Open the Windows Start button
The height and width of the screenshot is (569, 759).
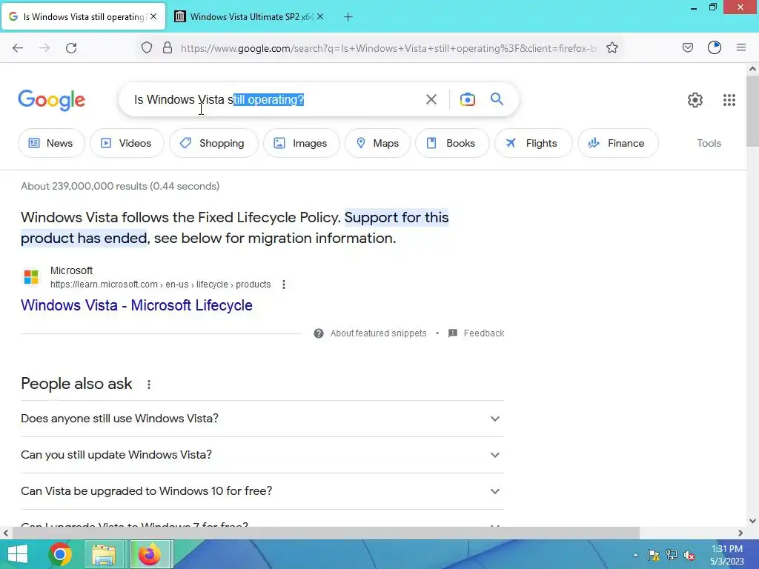tap(18, 554)
